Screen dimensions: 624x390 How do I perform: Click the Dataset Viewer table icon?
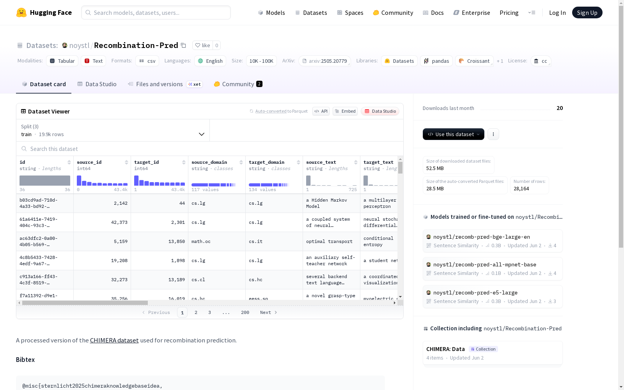tap(23, 111)
